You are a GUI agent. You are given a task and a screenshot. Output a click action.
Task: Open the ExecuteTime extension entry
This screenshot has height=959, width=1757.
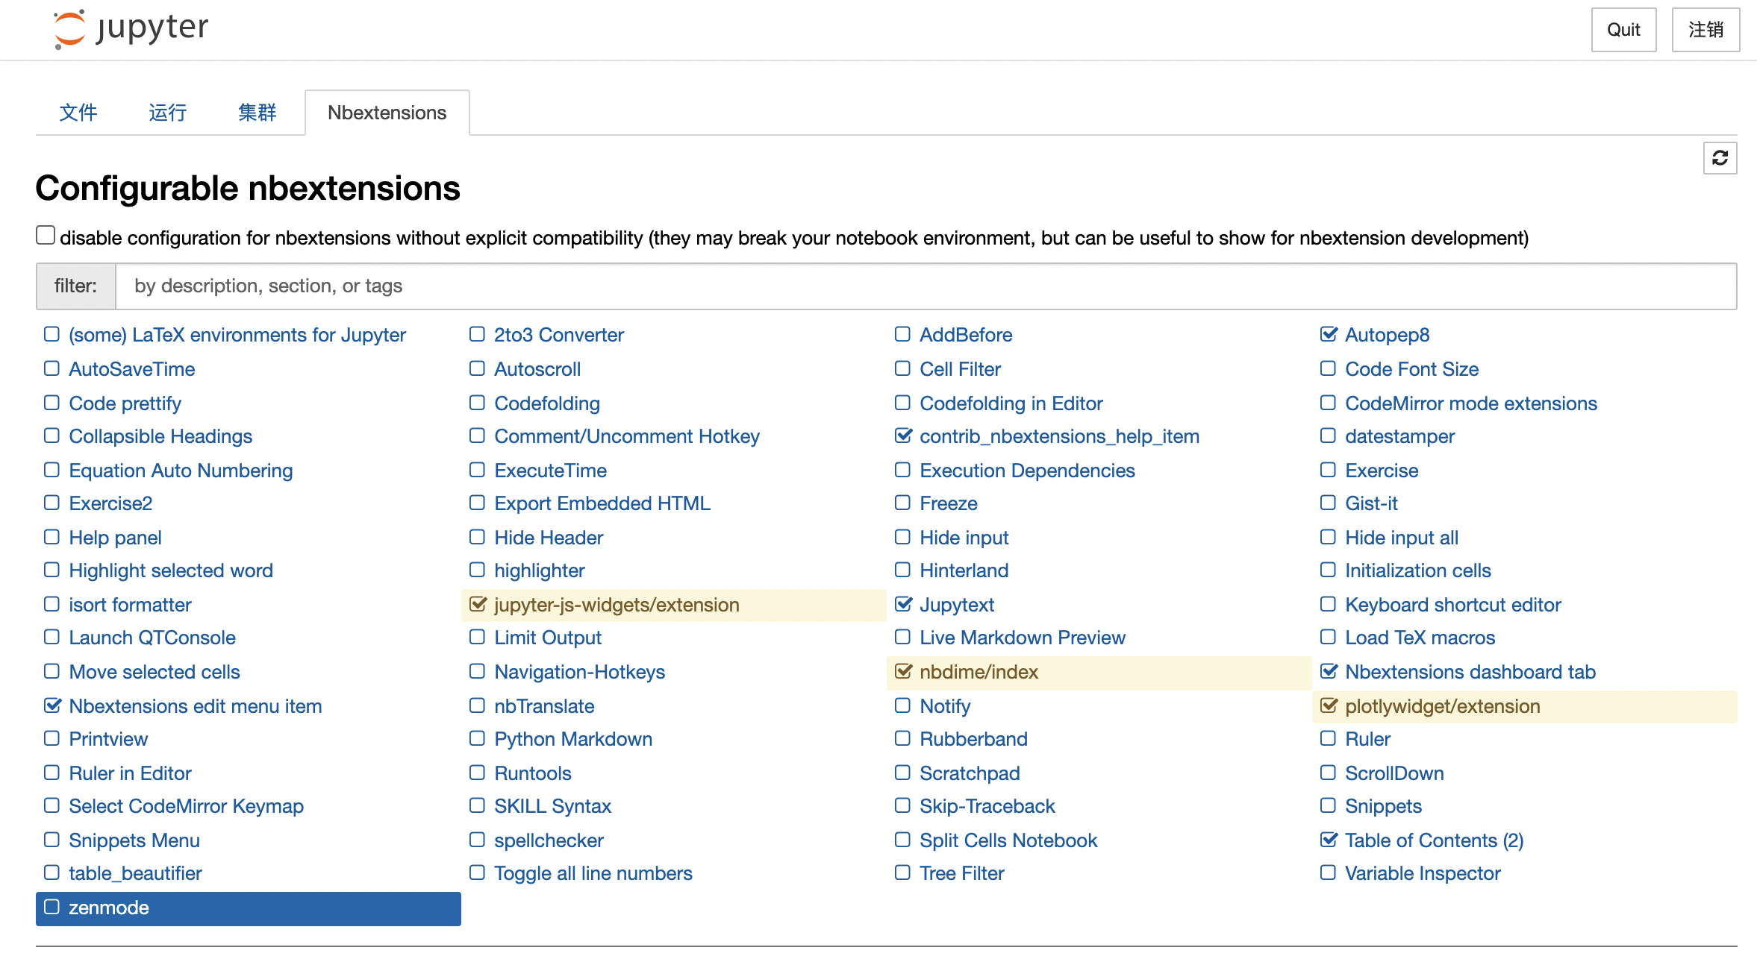click(551, 471)
